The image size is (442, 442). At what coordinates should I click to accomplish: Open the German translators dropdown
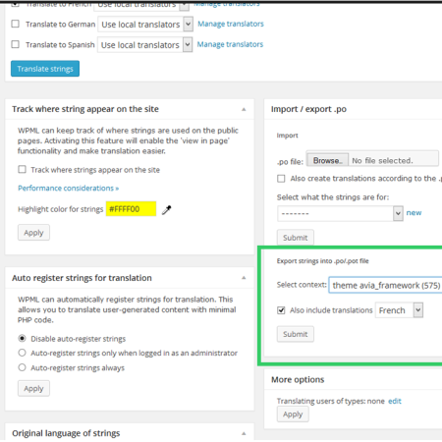click(x=145, y=25)
